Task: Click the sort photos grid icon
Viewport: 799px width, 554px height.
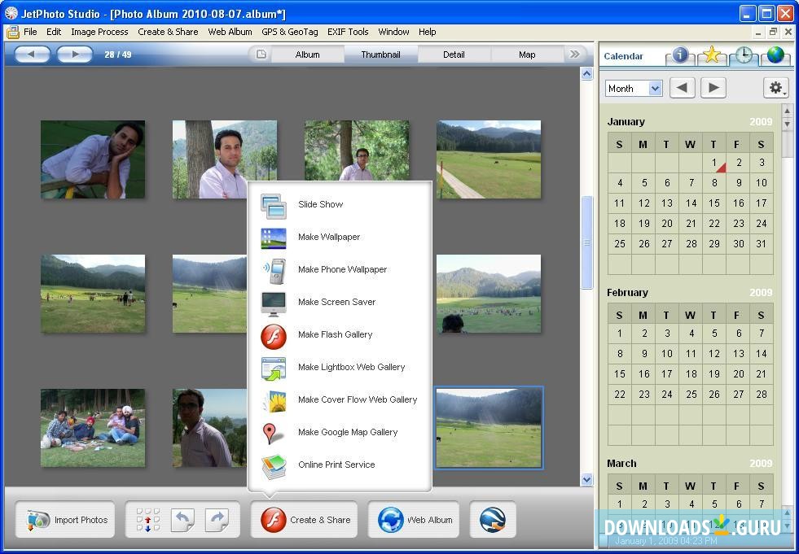Action: pos(147,520)
